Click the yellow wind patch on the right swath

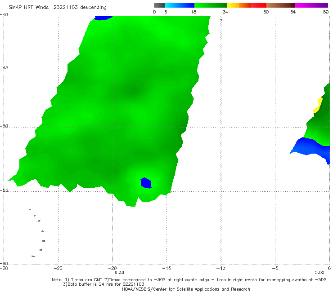tap(318, 106)
